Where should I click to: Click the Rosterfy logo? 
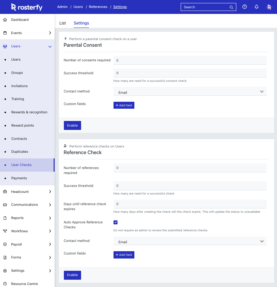tap(26, 7)
